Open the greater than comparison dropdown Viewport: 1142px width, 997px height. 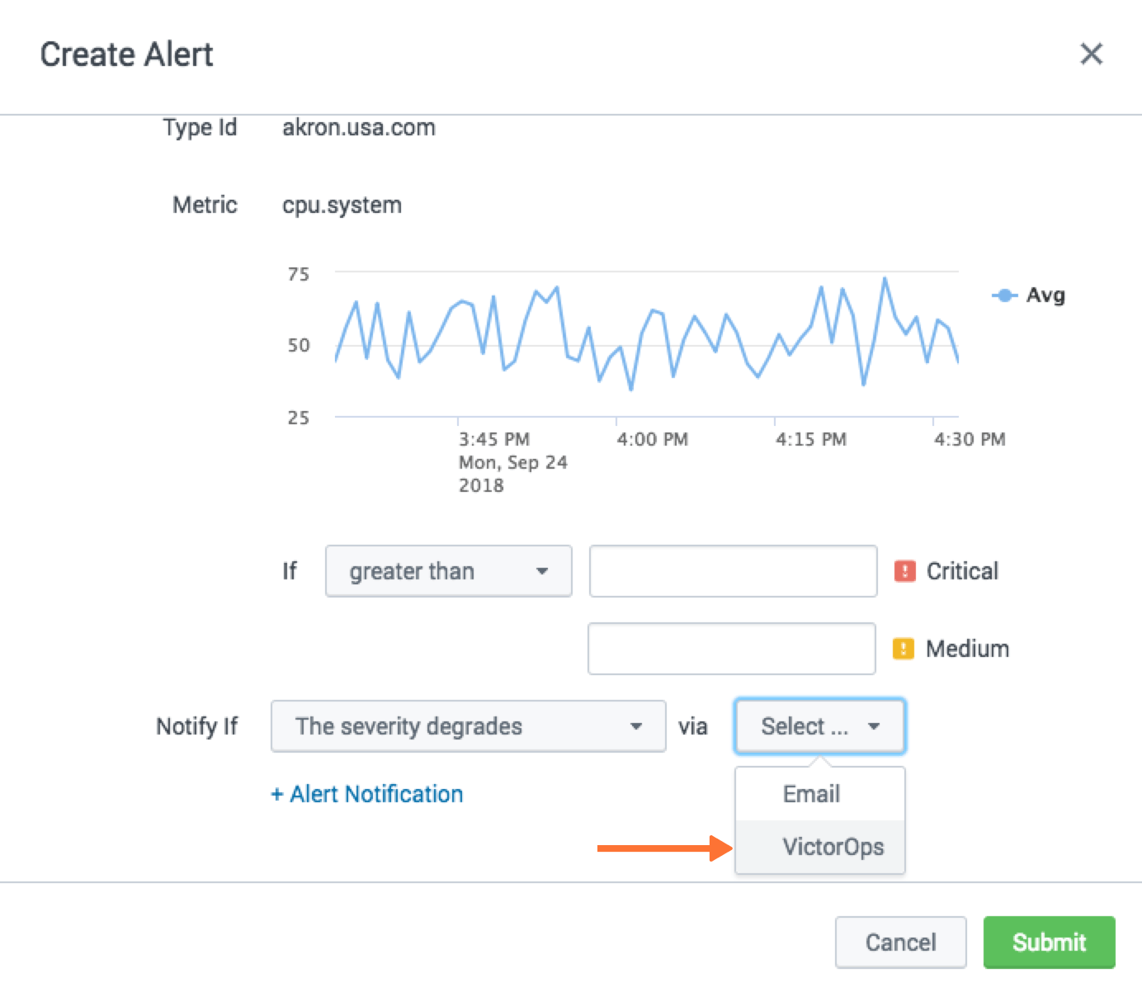448,570
